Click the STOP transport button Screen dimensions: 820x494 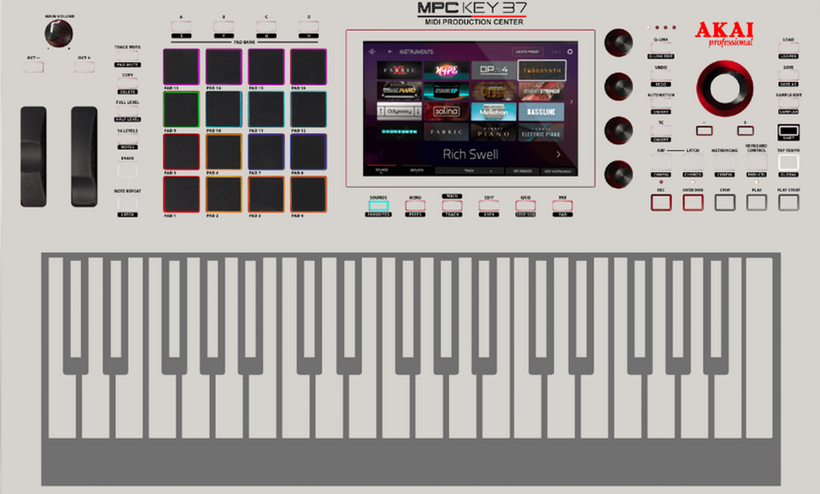pyautogui.click(x=725, y=203)
